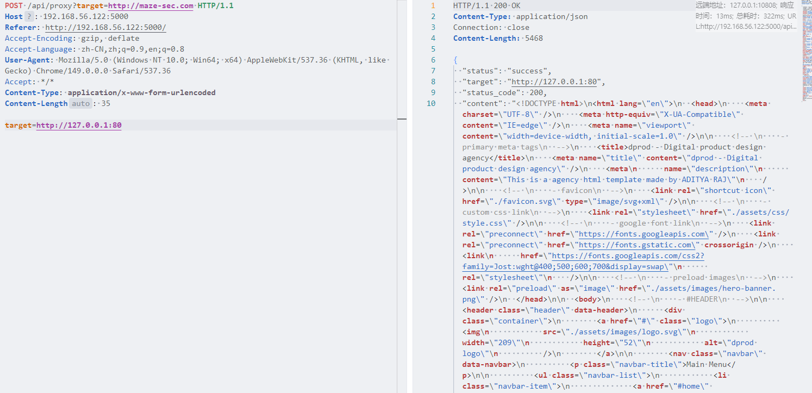Click the POST method keyword in request
The width and height of the screenshot is (812, 393).
coord(14,5)
